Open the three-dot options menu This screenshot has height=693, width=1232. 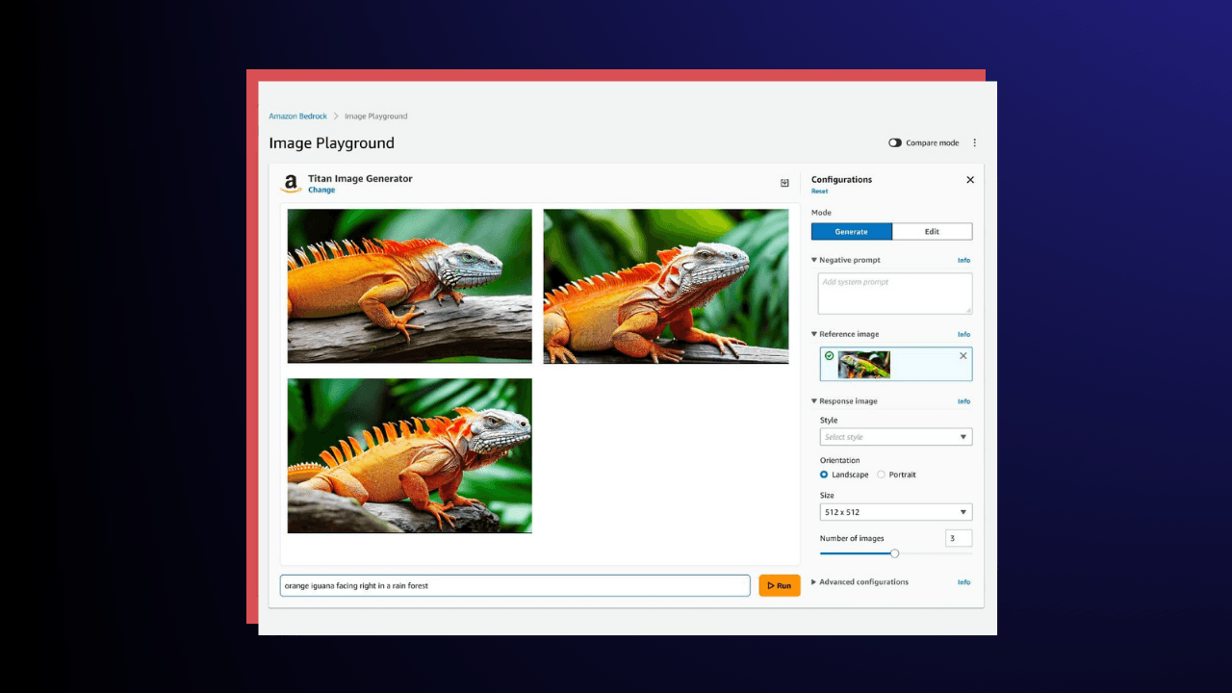pyautogui.click(x=974, y=142)
